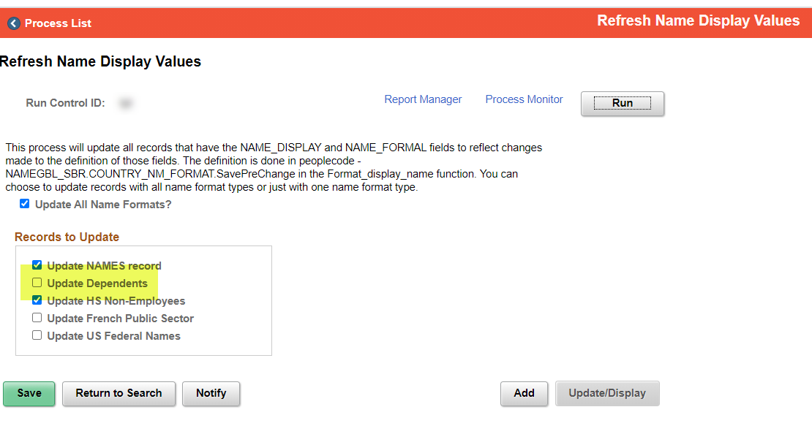Open the Process List page
This screenshot has width=812, height=434.
[x=57, y=23]
